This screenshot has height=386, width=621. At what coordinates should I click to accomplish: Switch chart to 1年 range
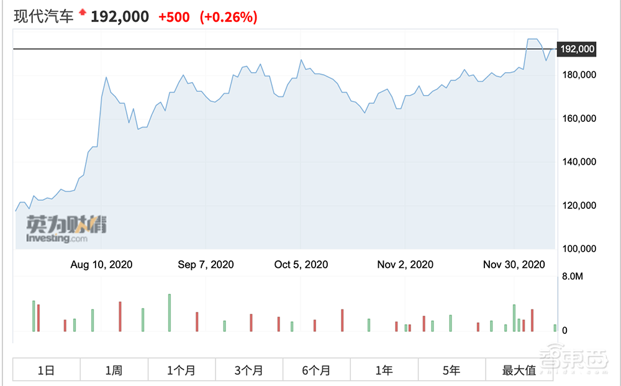(x=384, y=370)
